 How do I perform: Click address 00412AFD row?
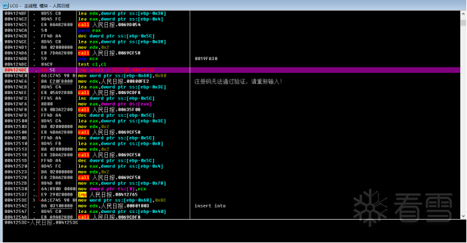tap(15, 115)
